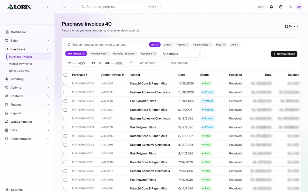Open the Purchase Invoices sidebar item

pos(29,57)
